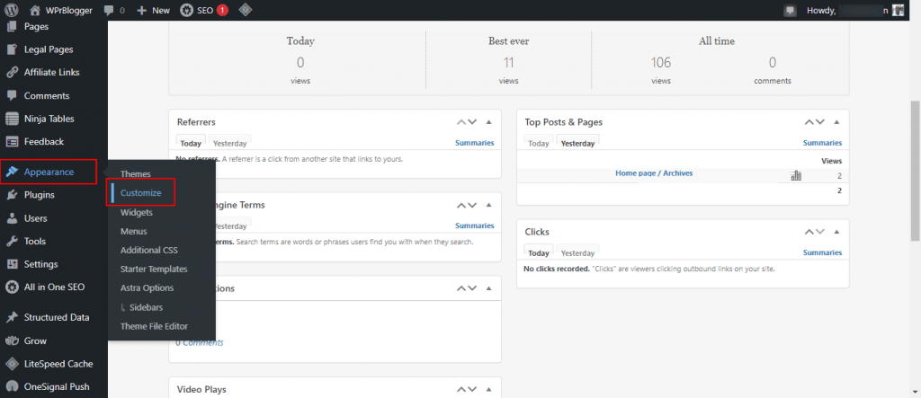Screen dimensions: 921x398
Task: Switch to Today tab in Top Posts & Pages
Action: 538,143
